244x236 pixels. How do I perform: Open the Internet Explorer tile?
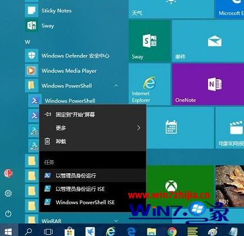[149, 85]
